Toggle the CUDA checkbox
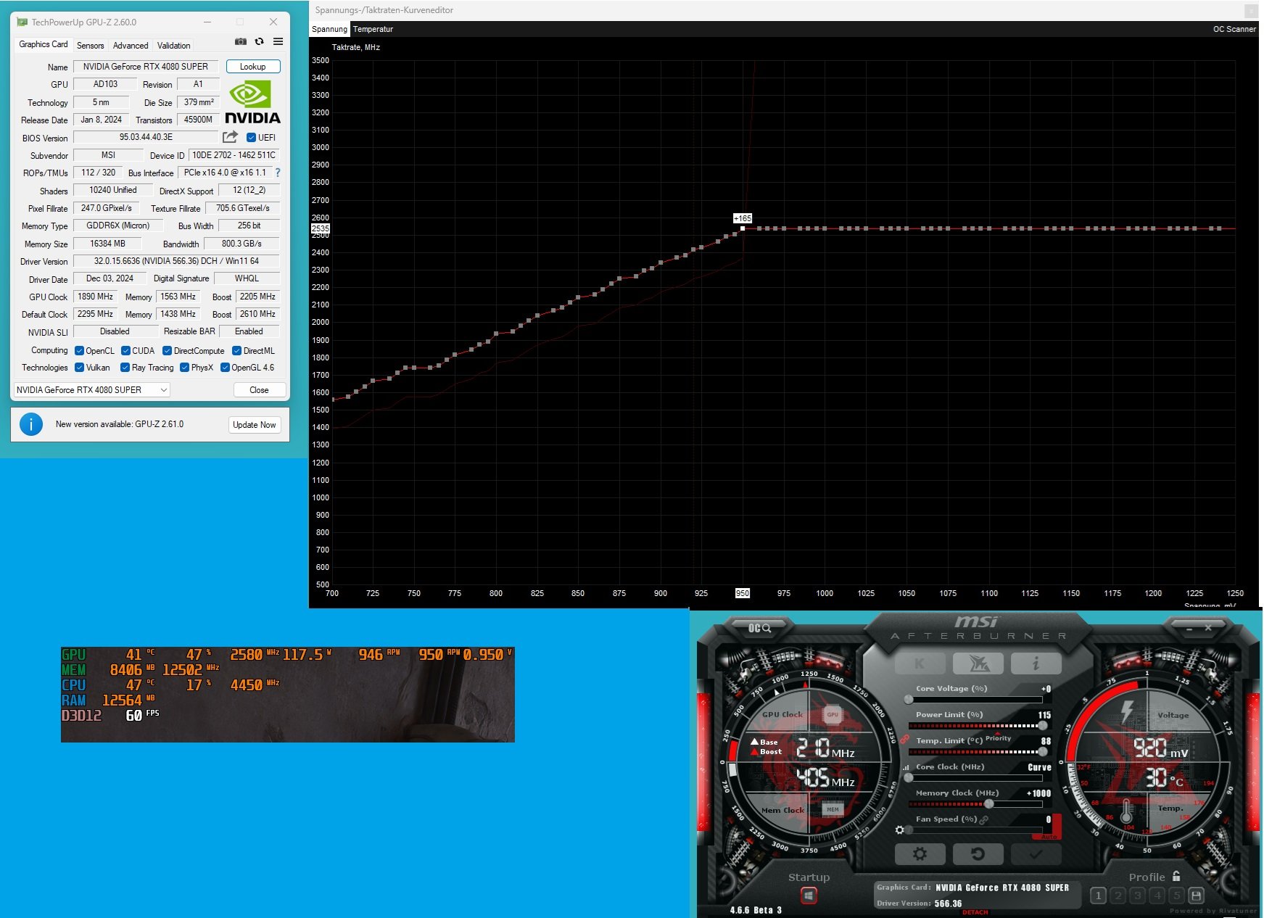The height and width of the screenshot is (918, 1264). [125, 351]
